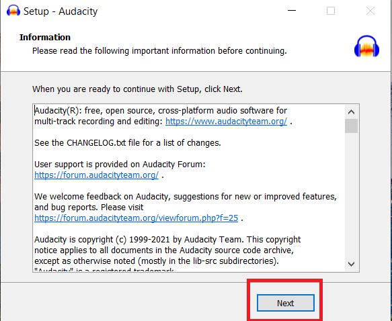
Task: Click Next to continue Setup
Action: point(286,303)
